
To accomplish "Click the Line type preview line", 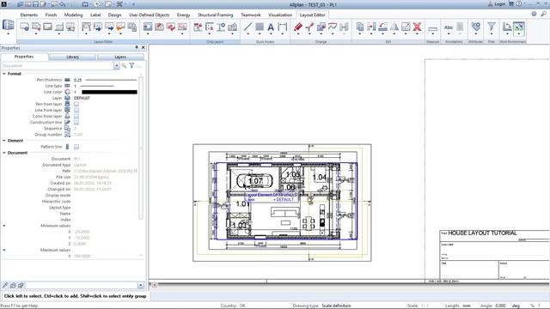I will tap(97, 86).
